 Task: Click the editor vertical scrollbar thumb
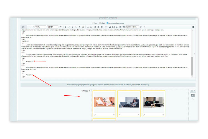click(192, 66)
